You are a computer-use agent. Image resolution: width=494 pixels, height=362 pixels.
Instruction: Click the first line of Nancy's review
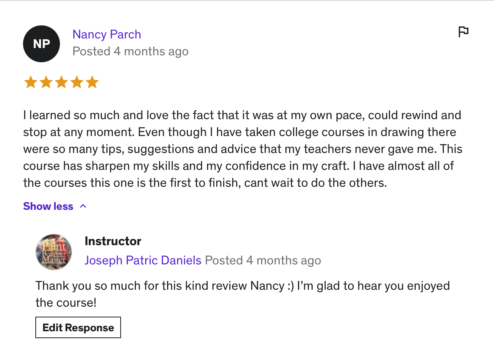tap(242, 115)
